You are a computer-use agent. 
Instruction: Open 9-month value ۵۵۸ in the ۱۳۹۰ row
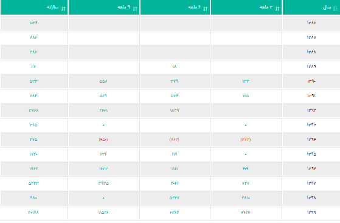click(103, 81)
